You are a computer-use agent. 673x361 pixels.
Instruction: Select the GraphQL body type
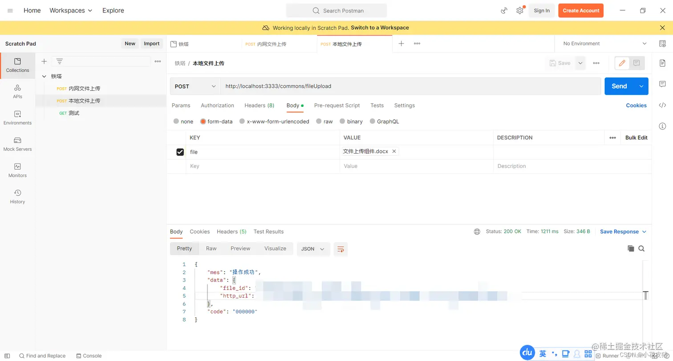pyautogui.click(x=372, y=121)
